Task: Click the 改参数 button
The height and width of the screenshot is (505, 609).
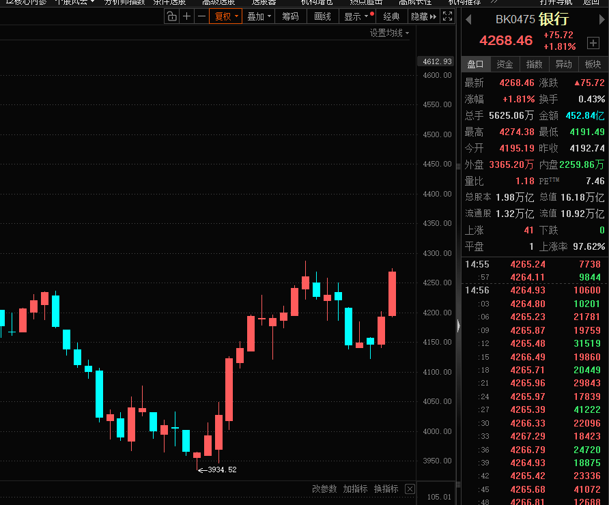Action: (324, 489)
